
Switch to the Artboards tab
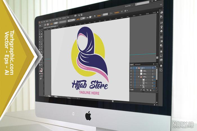point(138,65)
